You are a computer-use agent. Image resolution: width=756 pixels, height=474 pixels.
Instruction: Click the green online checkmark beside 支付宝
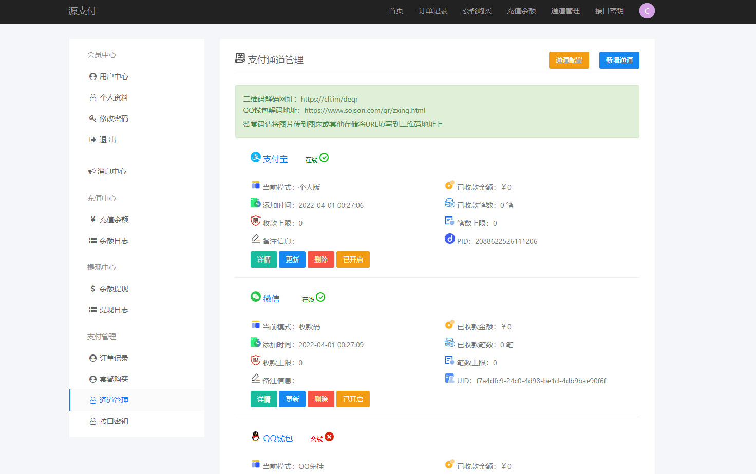(x=324, y=157)
